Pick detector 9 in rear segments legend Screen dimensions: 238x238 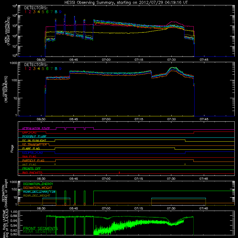60,69
